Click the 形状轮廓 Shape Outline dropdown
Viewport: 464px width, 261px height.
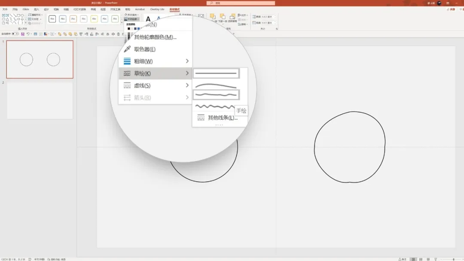pyautogui.click(x=131, y=19)
